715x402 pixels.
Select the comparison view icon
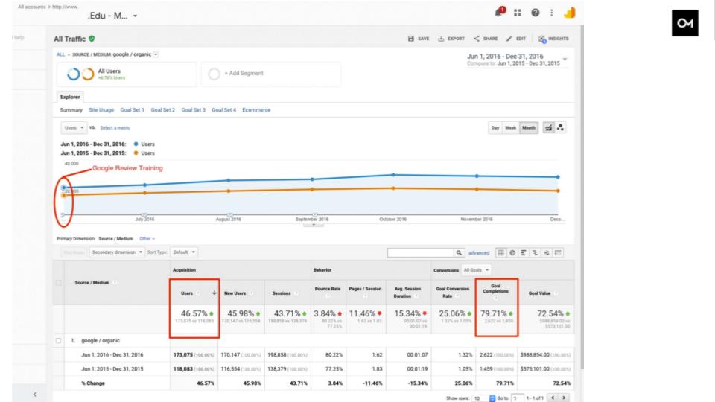point(535,252)
